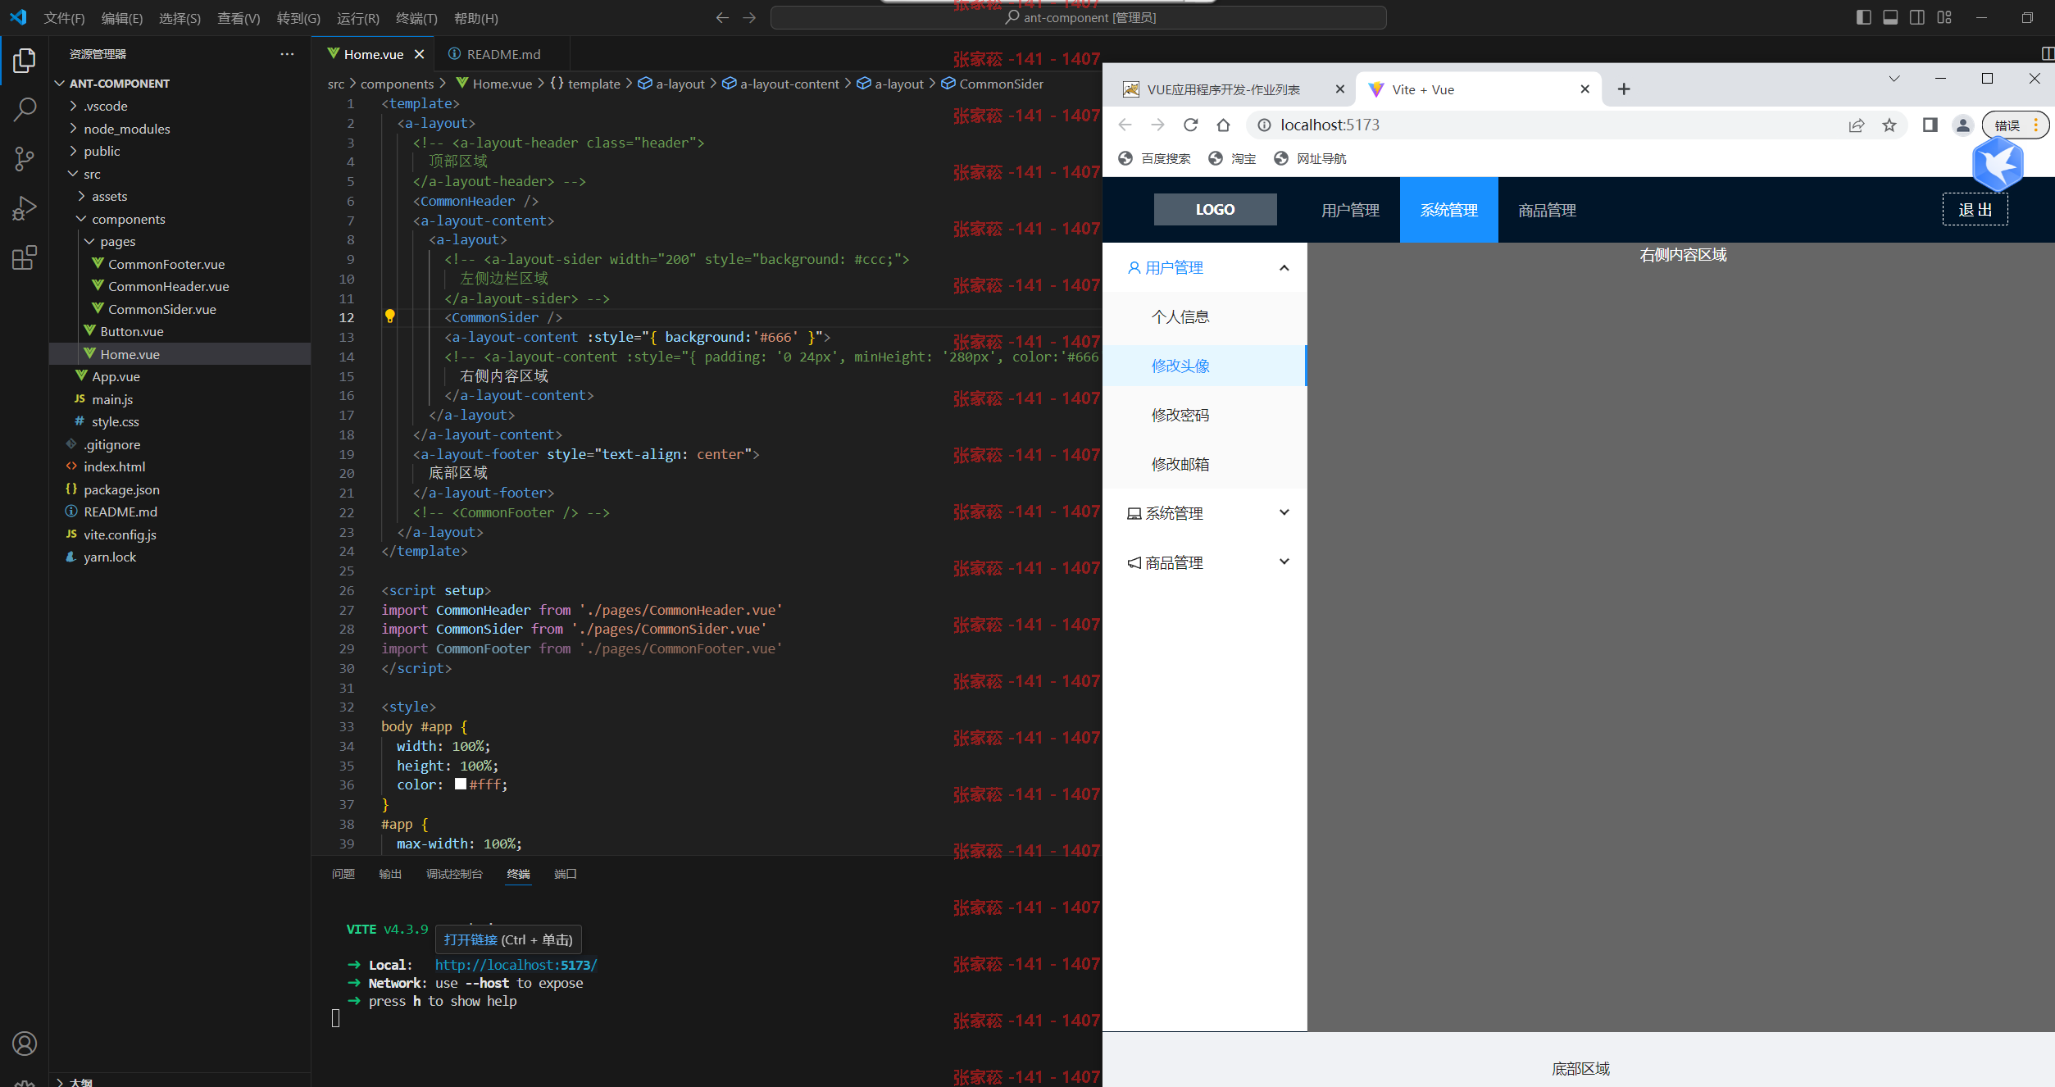Toggle the primary side bar layout icon

click(x=1863, y=17)
